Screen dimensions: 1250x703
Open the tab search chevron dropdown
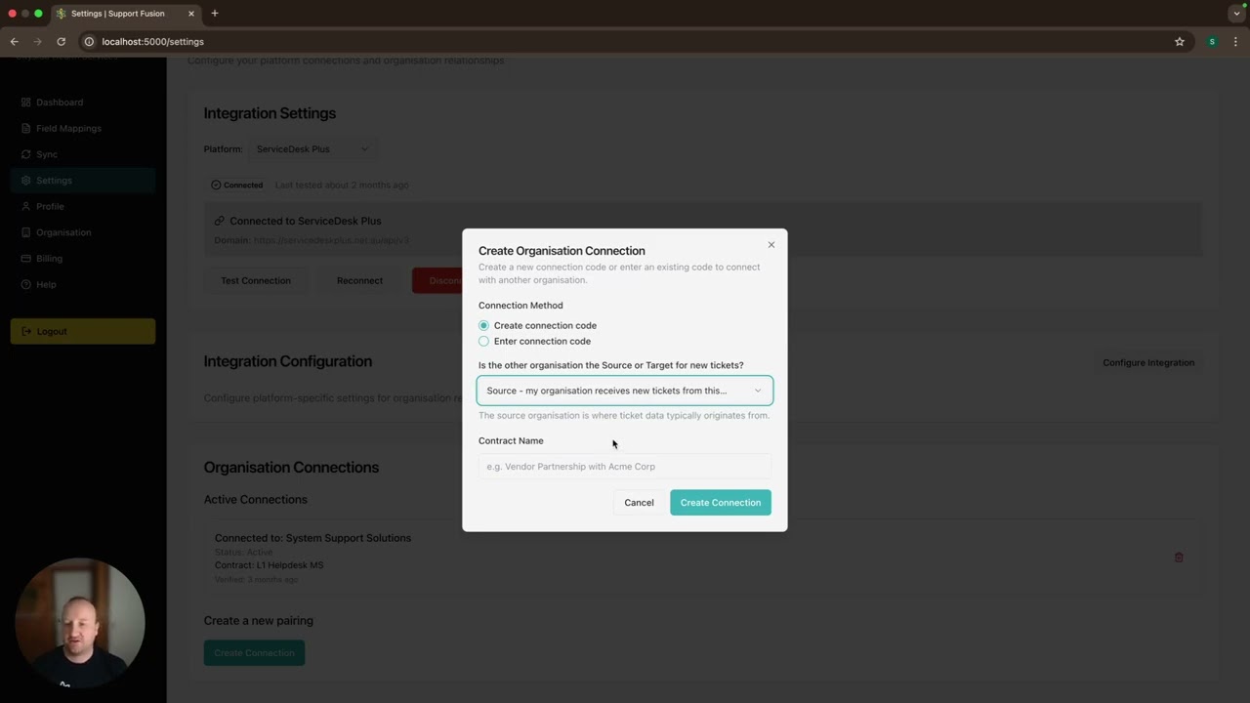(1236, 14)
